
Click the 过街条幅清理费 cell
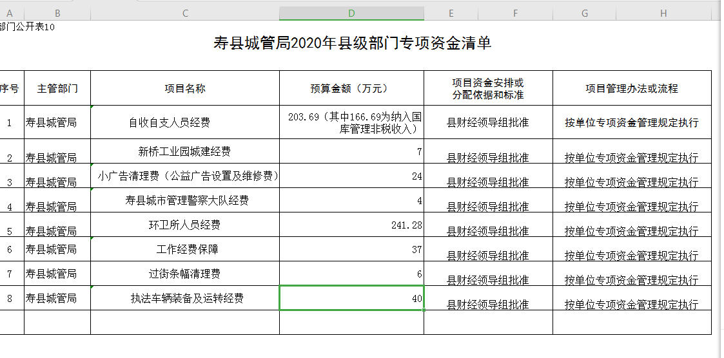[185, 274]
